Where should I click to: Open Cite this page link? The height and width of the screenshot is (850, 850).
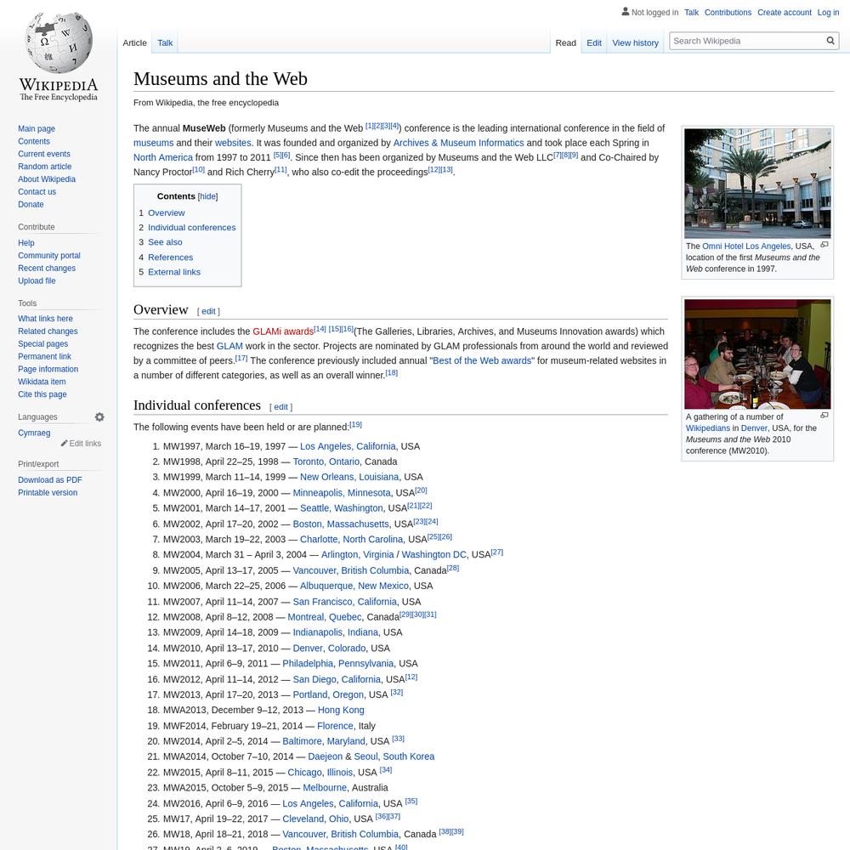click(x=42, y=394)
